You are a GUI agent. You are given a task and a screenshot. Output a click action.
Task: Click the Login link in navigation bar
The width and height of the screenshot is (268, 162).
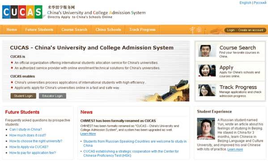230,30
